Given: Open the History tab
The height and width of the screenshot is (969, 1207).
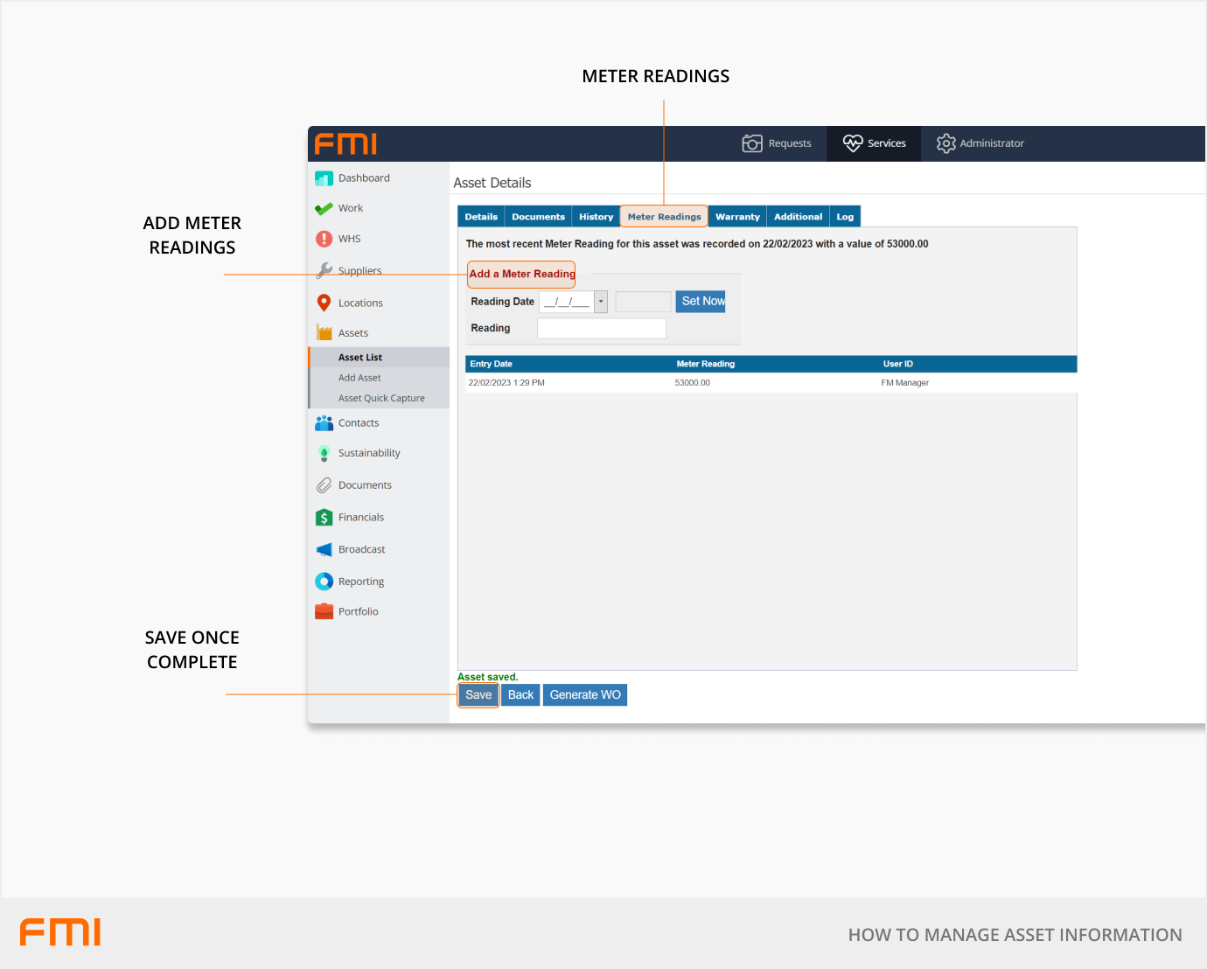Looking at the screenshot, I should click(596, 217).
